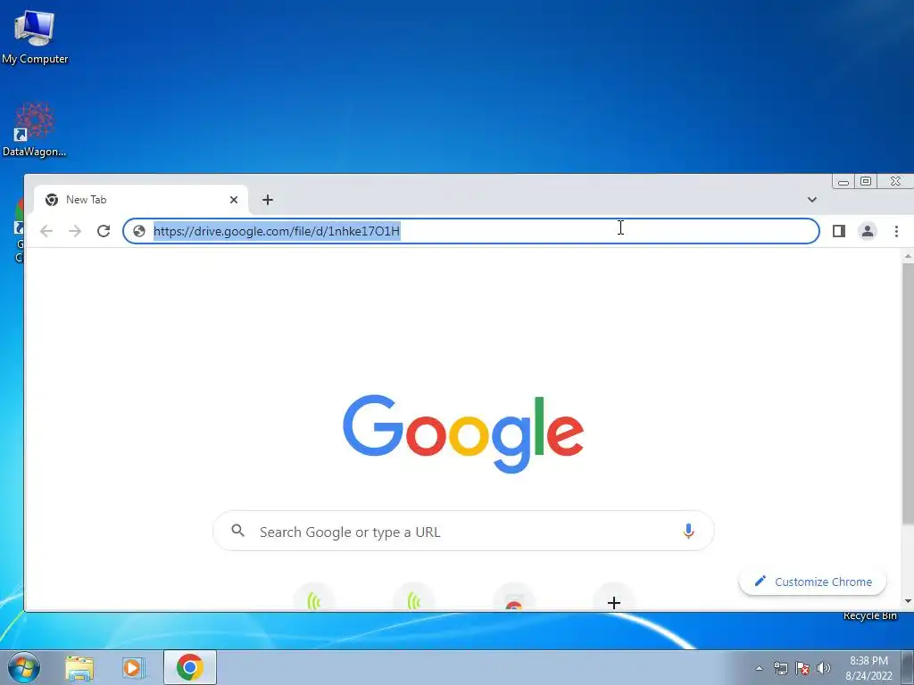Launch Windows Media Player from taskbar
Viewport: 914px width, 685px height.
pyautogui.click(x=134, y=668)
